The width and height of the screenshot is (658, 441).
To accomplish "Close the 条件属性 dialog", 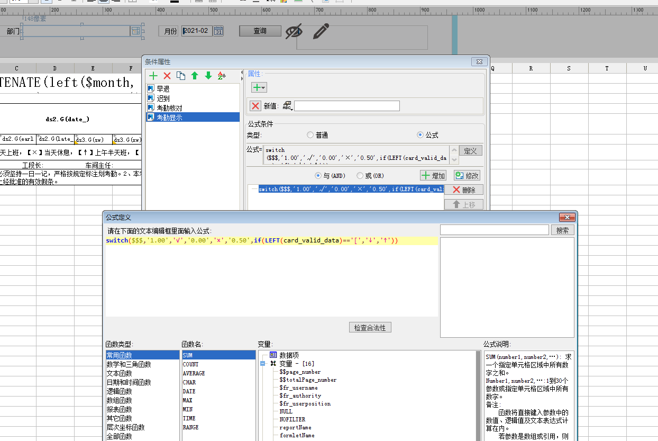I will point(479,62).
